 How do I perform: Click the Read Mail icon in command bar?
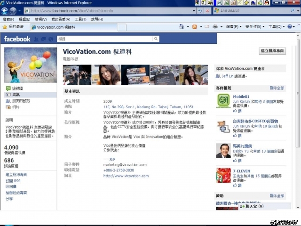coord(207,27)
